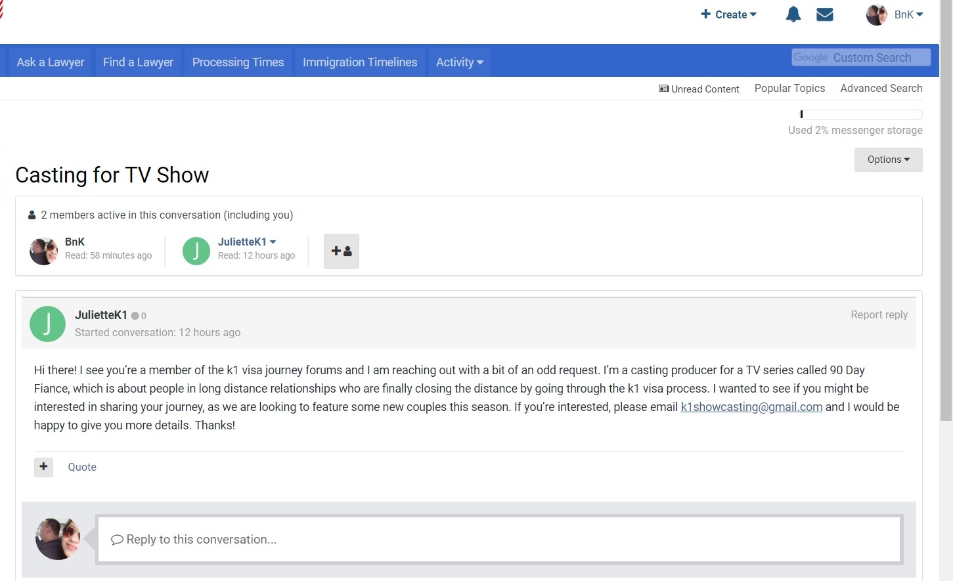The width and height of the screenshot is (953, 581).
Task: Click the BnK avatar beside reply box
Action: 58,538
